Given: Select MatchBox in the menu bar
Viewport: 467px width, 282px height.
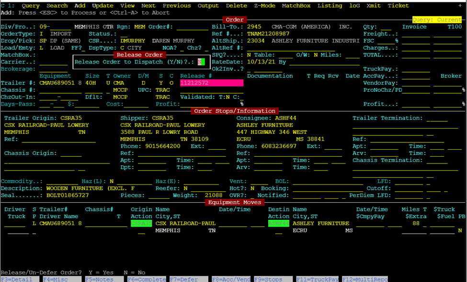Looking at the screenshot, I should 296,6.
